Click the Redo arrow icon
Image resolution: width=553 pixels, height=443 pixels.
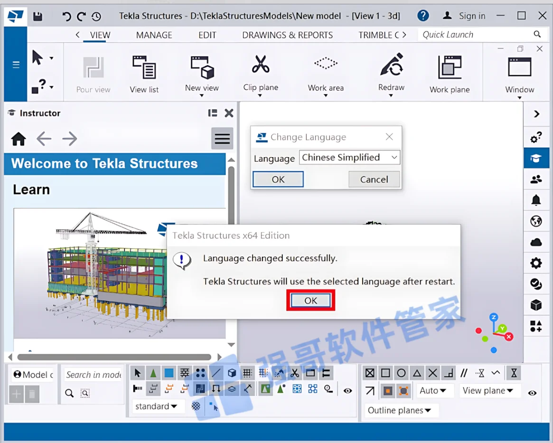[x=82, y=16]
